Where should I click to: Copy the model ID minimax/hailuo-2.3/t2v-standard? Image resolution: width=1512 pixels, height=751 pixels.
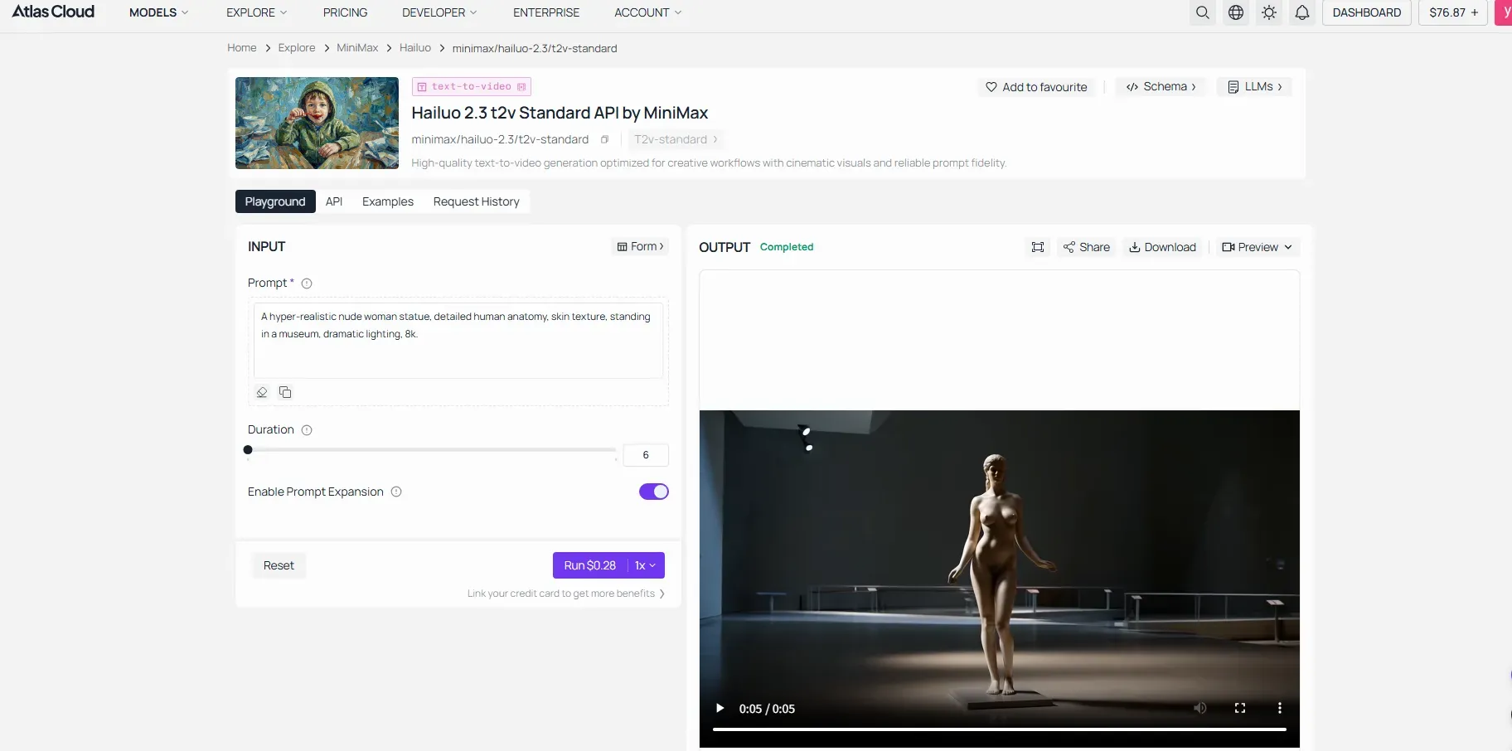tap(604, 139)
